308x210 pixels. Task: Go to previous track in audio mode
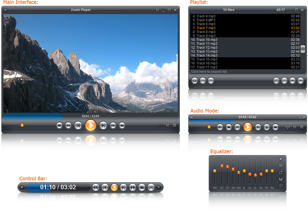click(x=237, y=127)
